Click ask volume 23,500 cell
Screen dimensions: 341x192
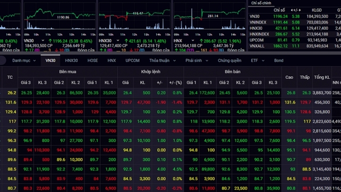240,188
